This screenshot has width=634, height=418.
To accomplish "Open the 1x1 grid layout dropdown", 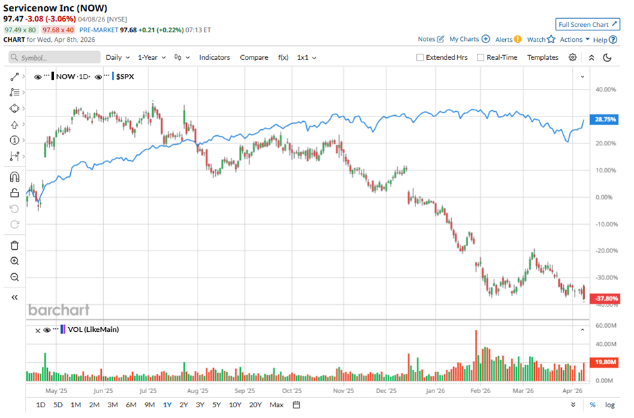I will pyautogui.click(x=307, y=58).
